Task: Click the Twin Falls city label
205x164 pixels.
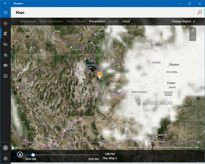Action: (77, 49)
